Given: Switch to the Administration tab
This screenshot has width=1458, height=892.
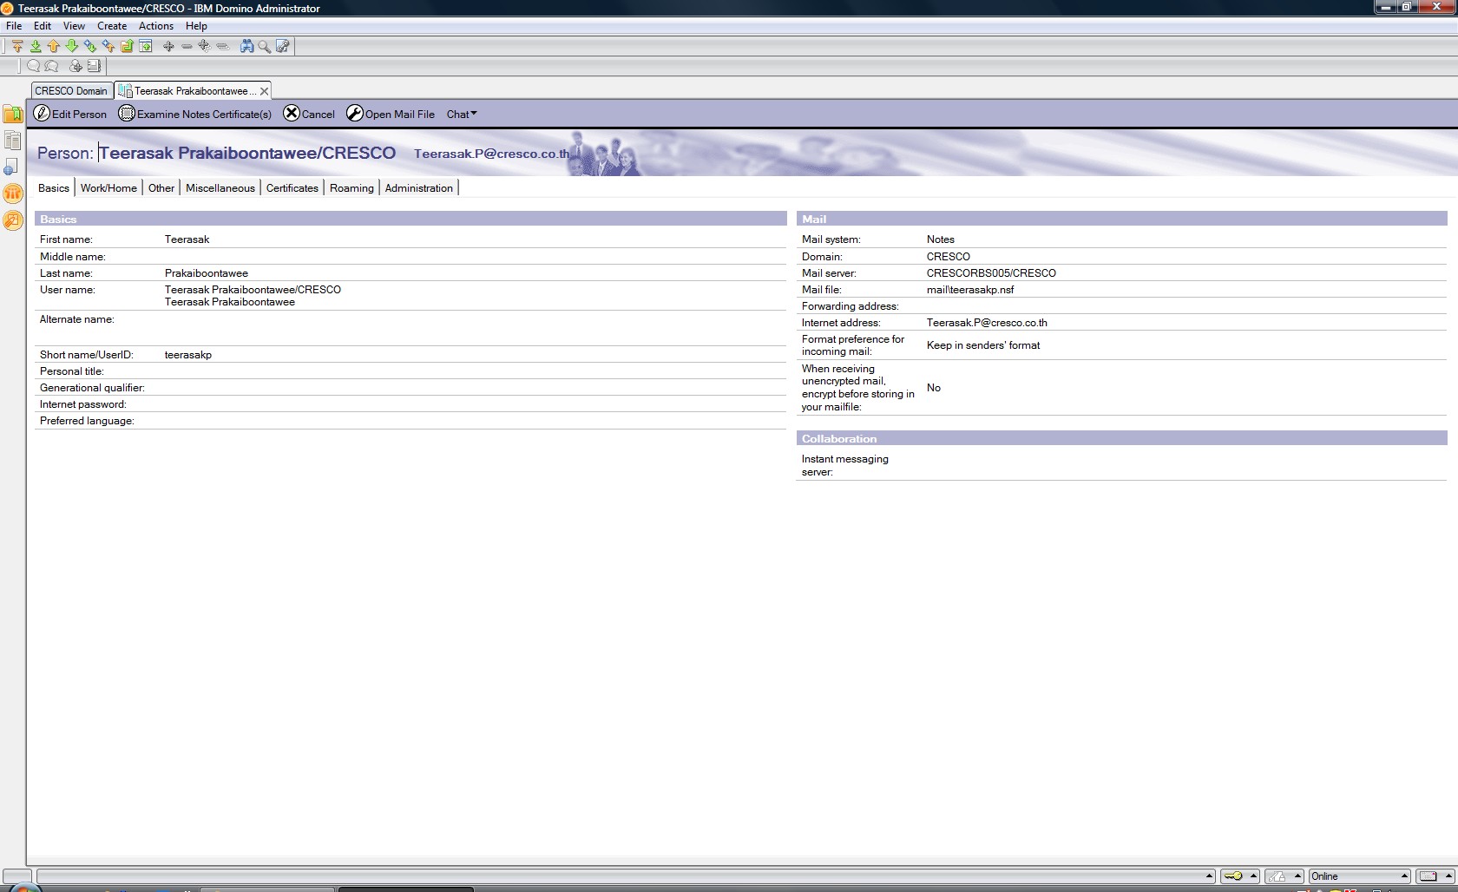Looking at the screenshot, I should (x=419, y=188).
